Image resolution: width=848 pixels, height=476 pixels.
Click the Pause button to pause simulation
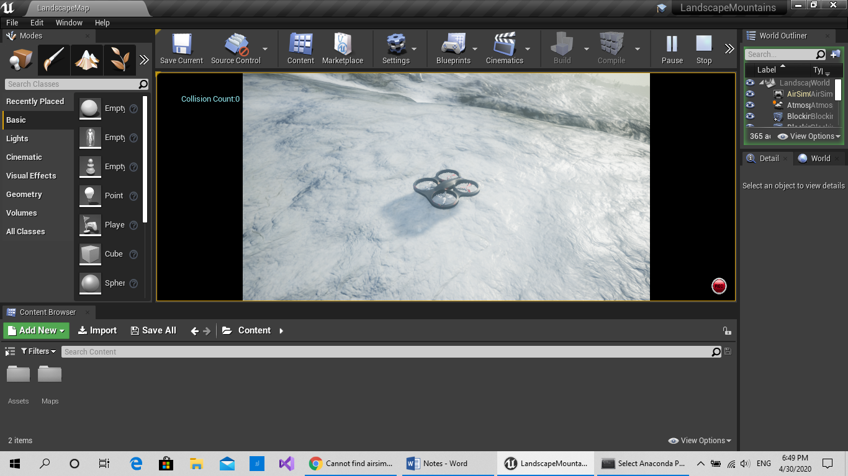(672, 48)
